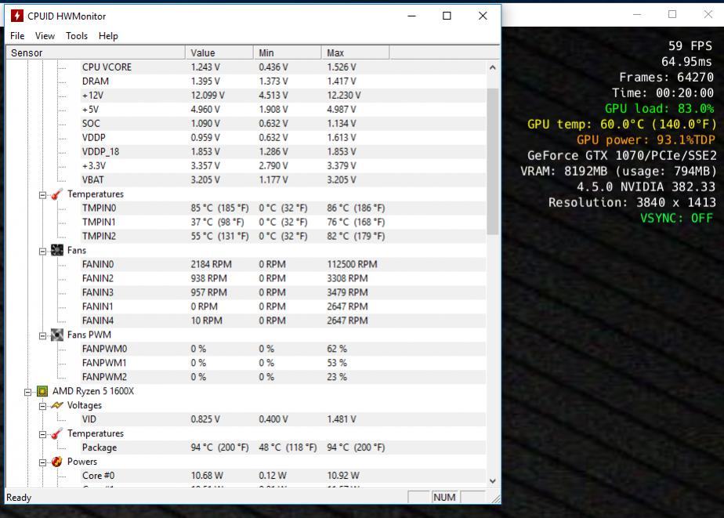
Task: Click the Sensor column header
Action: [x=96, y=53]
